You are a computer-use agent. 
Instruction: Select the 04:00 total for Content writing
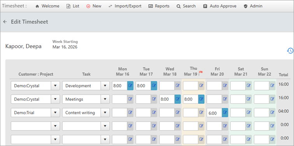[x=283, y=111]
